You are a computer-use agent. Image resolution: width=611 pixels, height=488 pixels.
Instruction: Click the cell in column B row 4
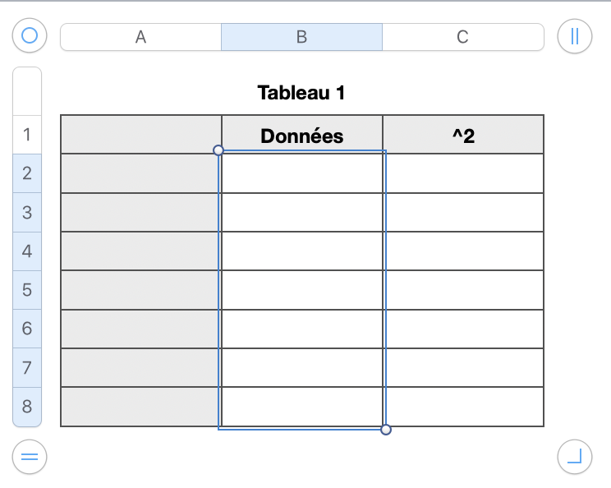(x=301, y=251)
